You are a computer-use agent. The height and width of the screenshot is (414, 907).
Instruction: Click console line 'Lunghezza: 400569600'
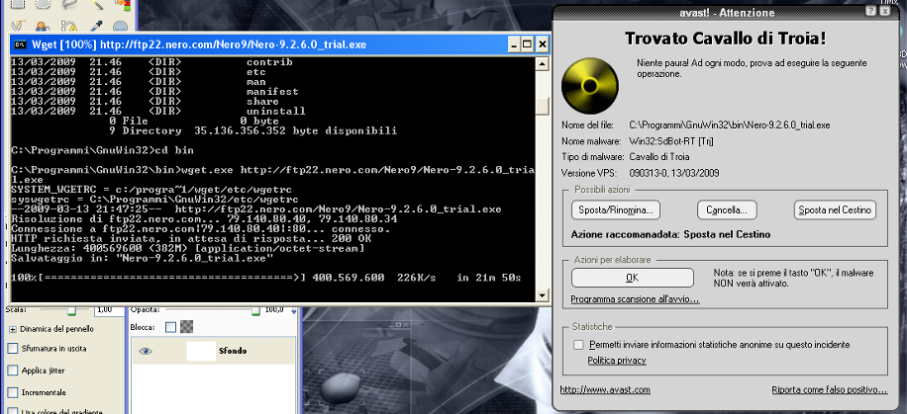pyautogui.click(x=187, y=248)
